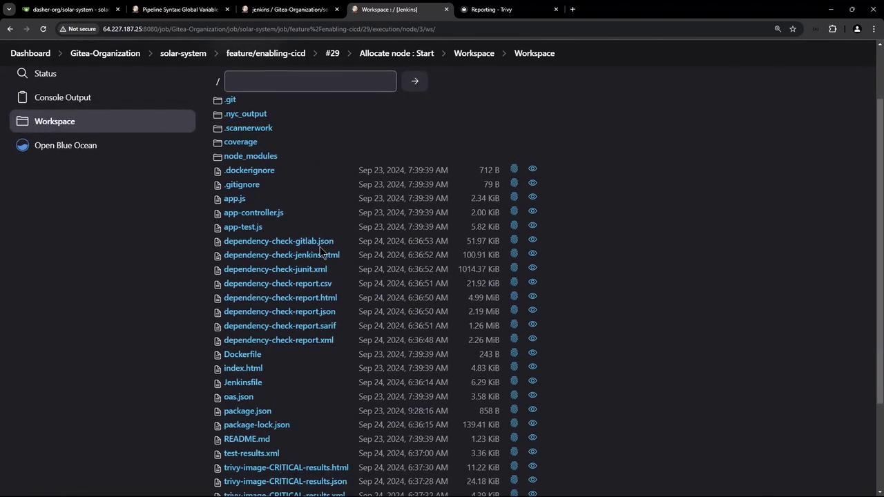The height and width of the screenshot is (497, 884).
Task: Open the dependency-check-report.html file link
Action: (x=280, y=298)
